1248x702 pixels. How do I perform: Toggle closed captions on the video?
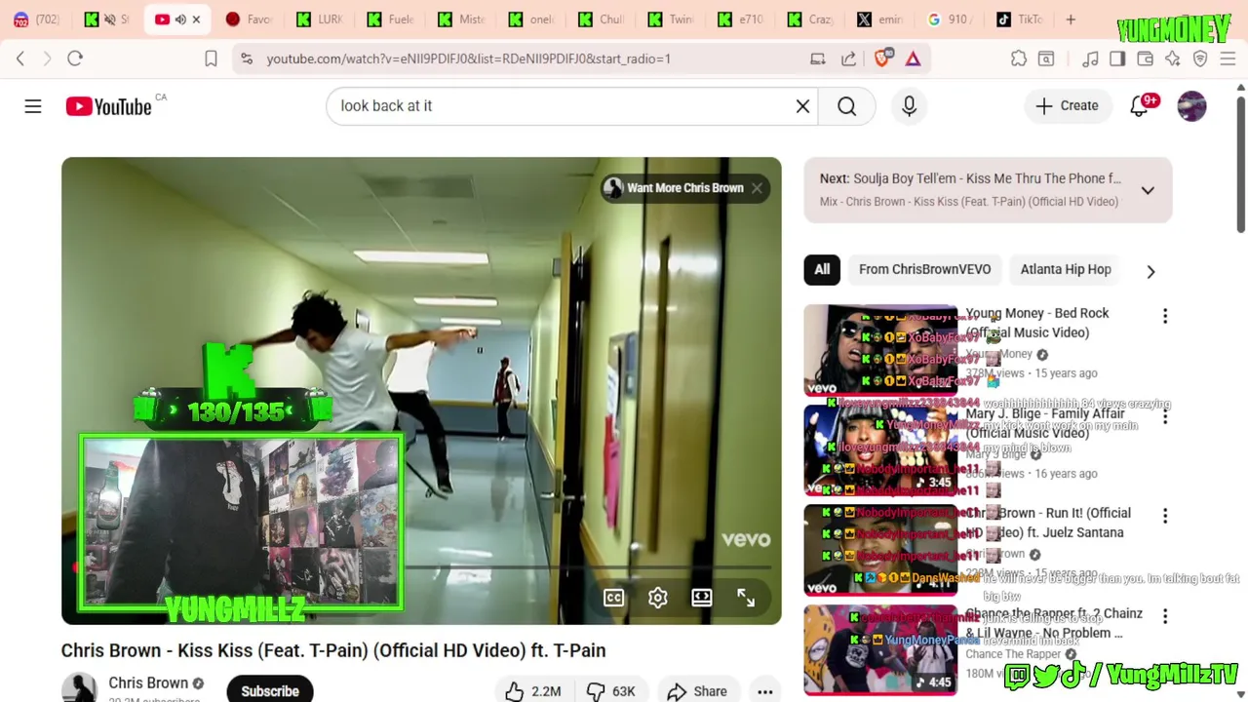(613, 598)
